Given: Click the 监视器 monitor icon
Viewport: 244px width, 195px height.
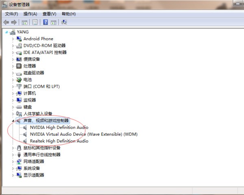Looking at the screenshot, I should point(19,100).
